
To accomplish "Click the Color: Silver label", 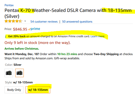I will click(x=13, y=65).
